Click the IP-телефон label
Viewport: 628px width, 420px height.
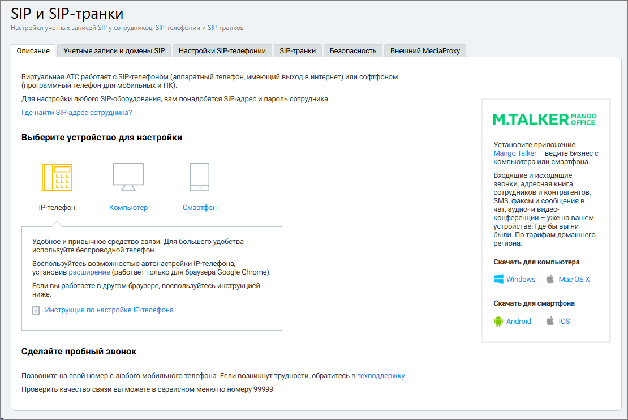pyautogui.click(x=57, y=208)
